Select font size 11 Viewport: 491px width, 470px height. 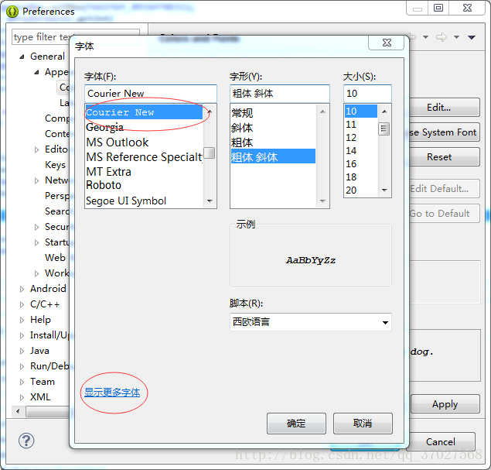(x=361, y=125)
